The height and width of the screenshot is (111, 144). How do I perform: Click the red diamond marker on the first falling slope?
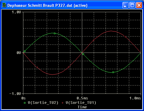pos(37,67)
